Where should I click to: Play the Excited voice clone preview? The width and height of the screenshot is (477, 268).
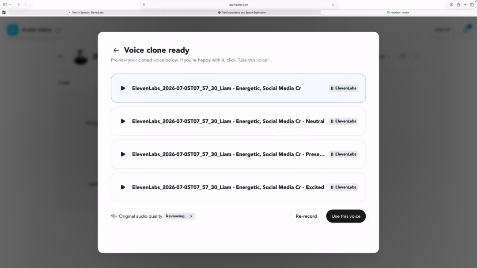tap(123, 187)
